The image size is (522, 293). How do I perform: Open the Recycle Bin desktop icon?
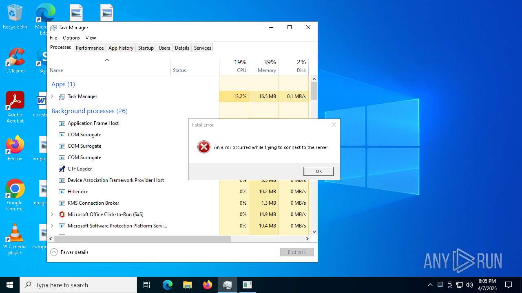[15, 17]
